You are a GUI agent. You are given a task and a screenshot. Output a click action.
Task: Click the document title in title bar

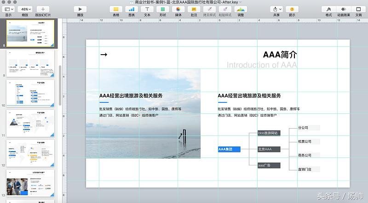pyautogui.click(x=186, y=2)
